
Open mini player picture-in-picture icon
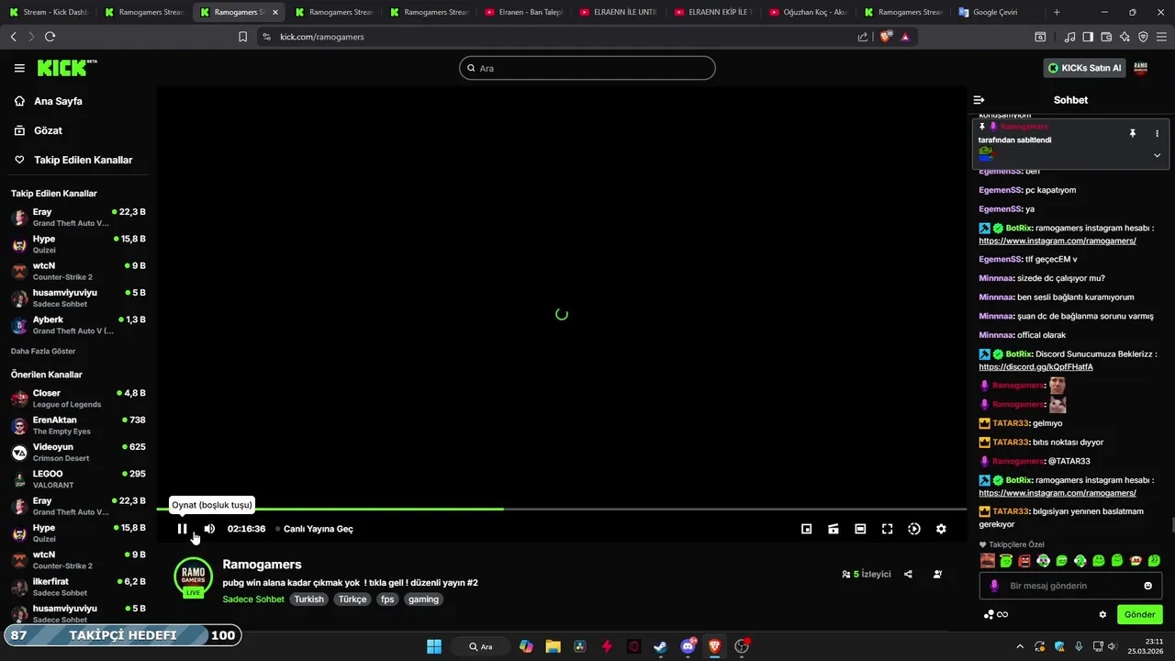tap(806, 529)
